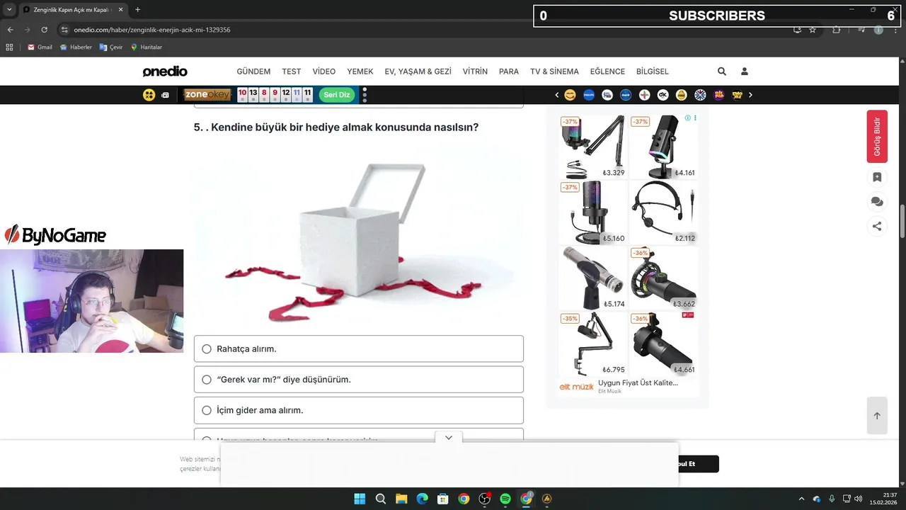Click the zoneokey game banner

coord(207,95)
